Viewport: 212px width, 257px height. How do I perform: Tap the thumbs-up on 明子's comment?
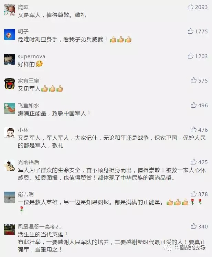pos(190,31)
